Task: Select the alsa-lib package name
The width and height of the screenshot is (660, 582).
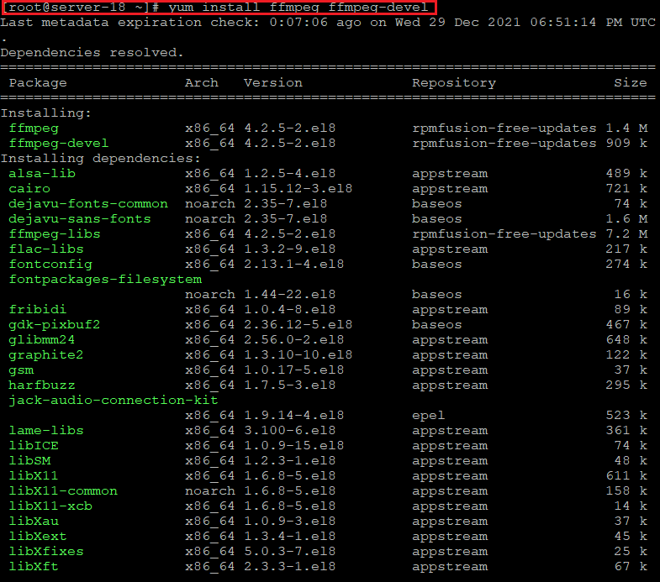Action: (x=42, y=174)
